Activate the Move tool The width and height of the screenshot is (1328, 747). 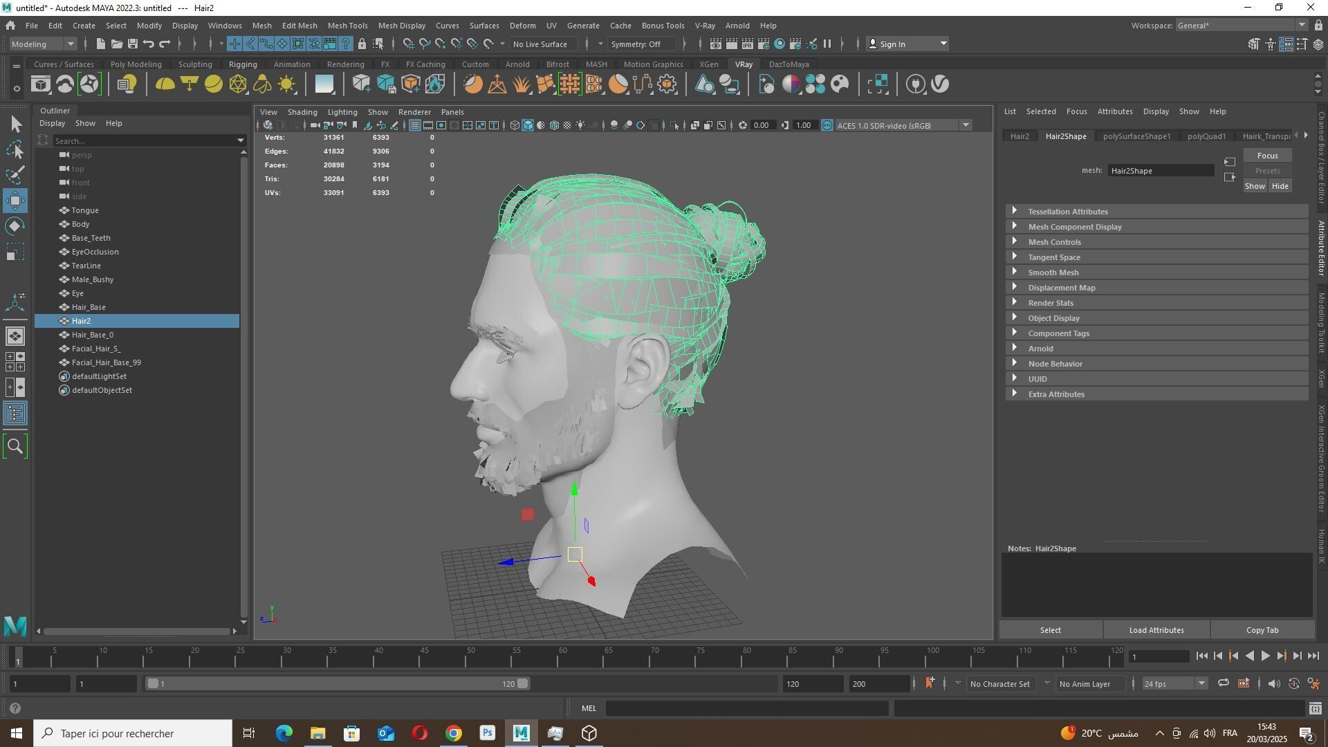(x=15, y=201)
